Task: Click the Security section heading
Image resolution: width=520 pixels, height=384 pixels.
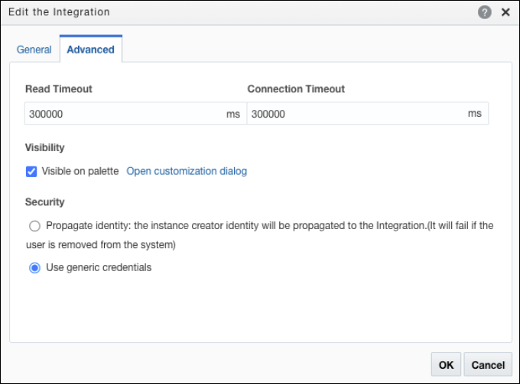Action: click(44, 202)
